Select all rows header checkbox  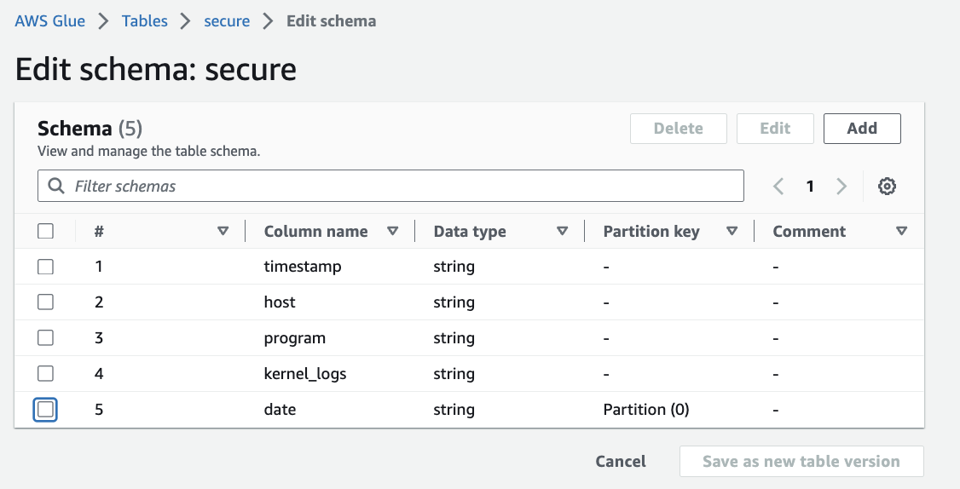(x=46, y=231)
